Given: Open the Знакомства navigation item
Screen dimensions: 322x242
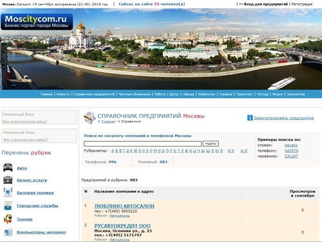Looking at the screenshot, I should point(296,94).
